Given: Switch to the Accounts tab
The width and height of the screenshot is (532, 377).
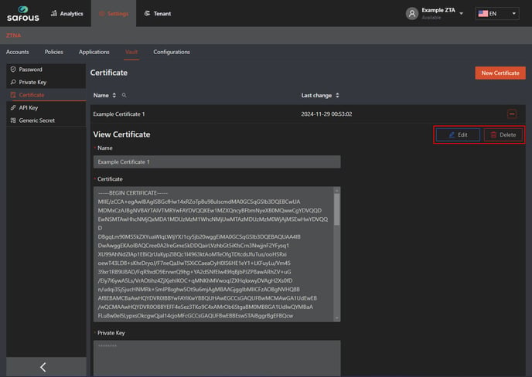Looking at the screenshot, I should point(18,52).
